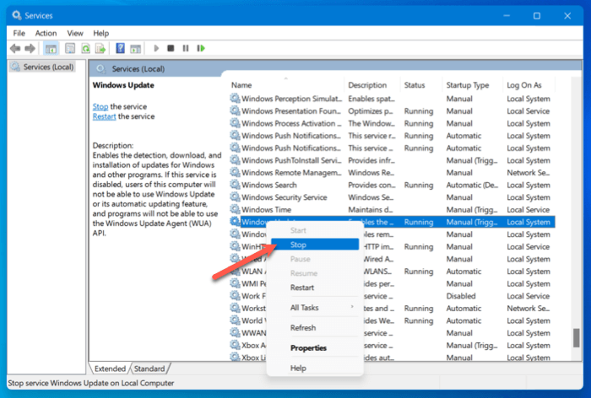Open the Action menu

tap(46, 33)
